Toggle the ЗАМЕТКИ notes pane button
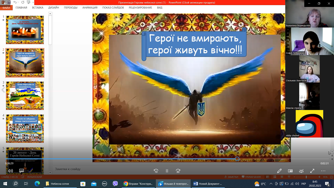This screenshot has width=334, height=188. tap(231, 177)
